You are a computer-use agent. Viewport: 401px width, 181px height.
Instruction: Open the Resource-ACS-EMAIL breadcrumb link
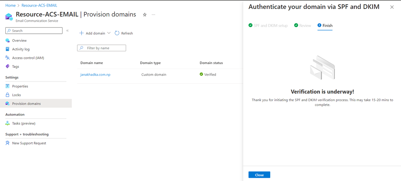39,5
